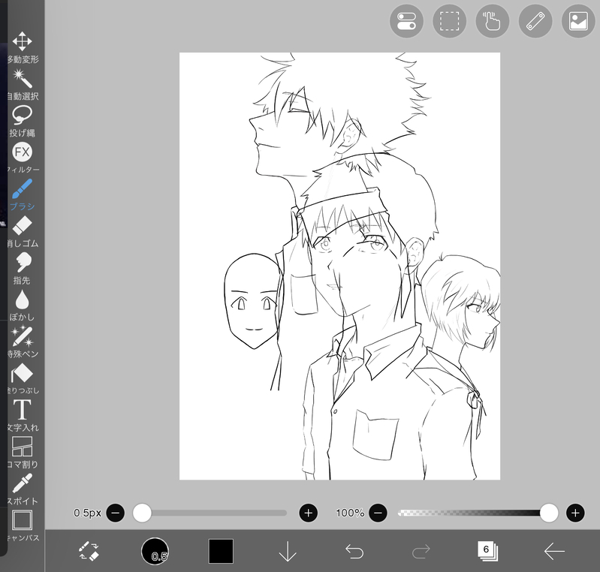Open the black color swatch
The height and width of the screenshot is (572, 600).
click(x=221, y=551)
